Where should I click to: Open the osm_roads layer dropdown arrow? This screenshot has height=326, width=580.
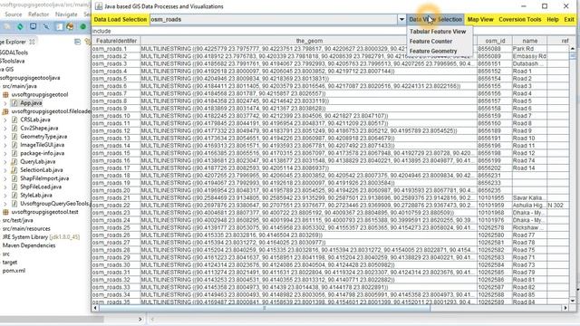(401, 19)
